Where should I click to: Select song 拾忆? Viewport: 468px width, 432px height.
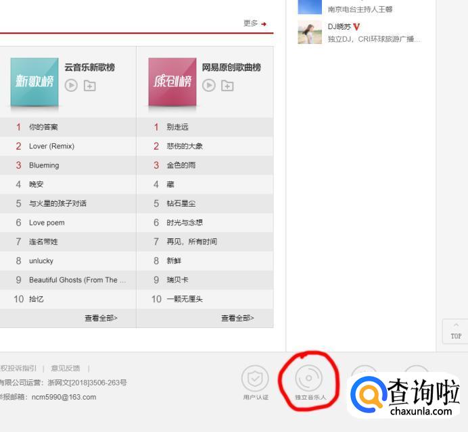tap(36, 299)
